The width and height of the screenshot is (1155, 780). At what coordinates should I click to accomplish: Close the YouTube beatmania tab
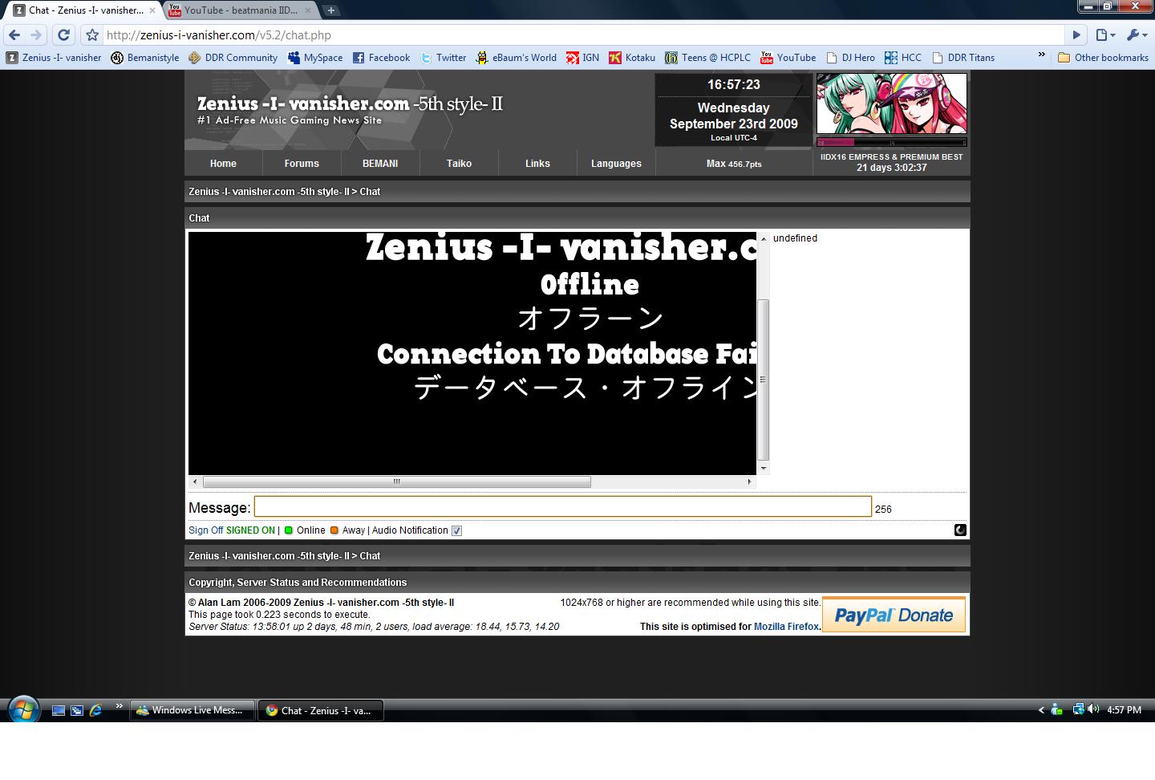[x=307, y=10]
